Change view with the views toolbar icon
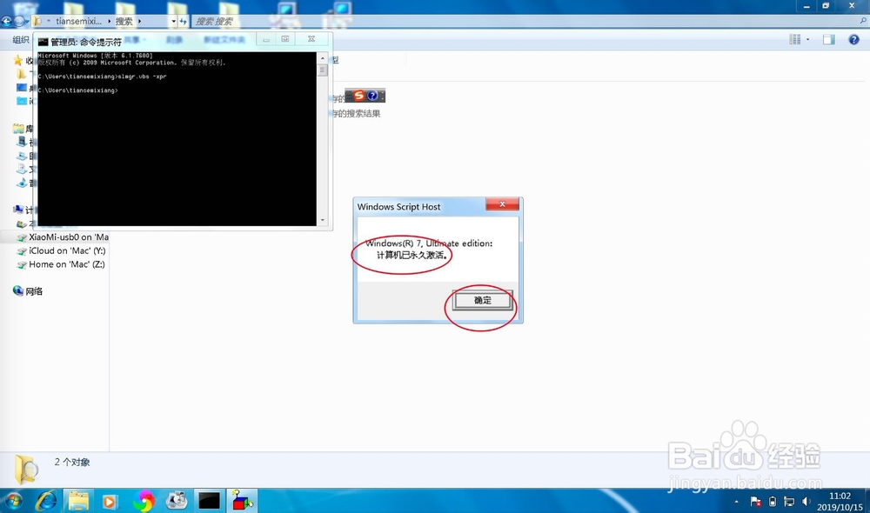The height and width of the screenshot is (513, 870). [795, 39]
